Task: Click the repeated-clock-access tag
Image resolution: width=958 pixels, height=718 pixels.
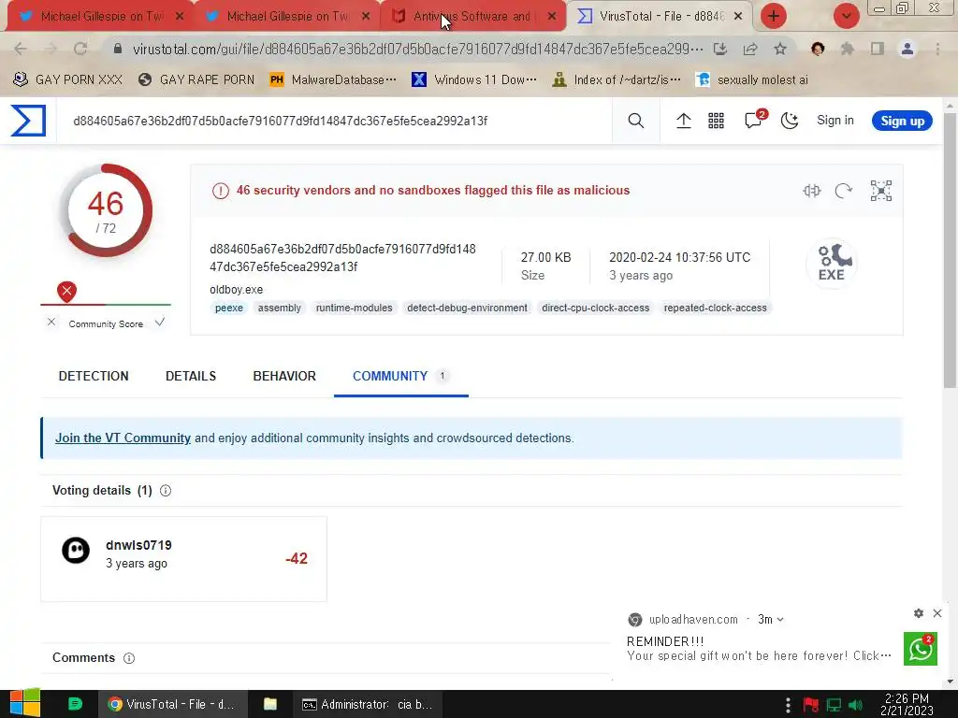Action: pos(715,308)
